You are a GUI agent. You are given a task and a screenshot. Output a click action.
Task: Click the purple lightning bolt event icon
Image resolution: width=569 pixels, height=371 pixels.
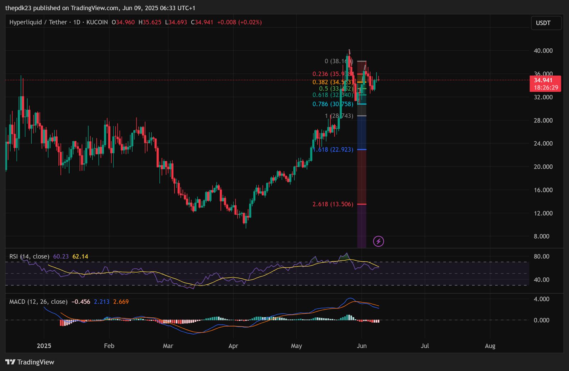[x=378, y=241]
